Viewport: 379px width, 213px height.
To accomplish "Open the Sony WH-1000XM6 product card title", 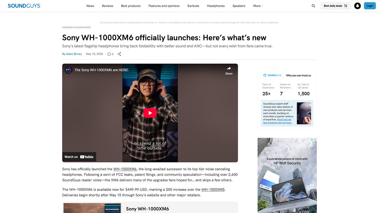I will tap(147, 209).
